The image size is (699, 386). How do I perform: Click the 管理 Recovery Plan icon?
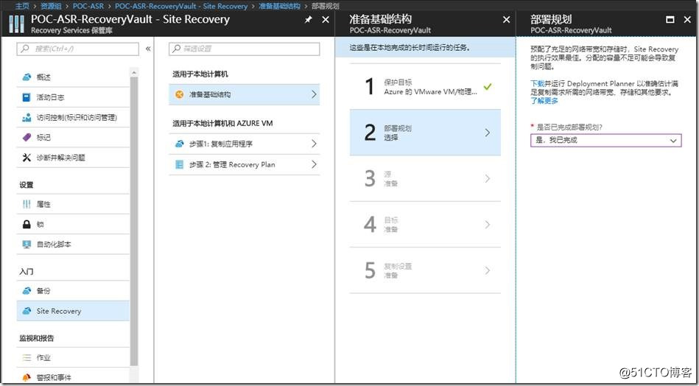coord(179,164)
